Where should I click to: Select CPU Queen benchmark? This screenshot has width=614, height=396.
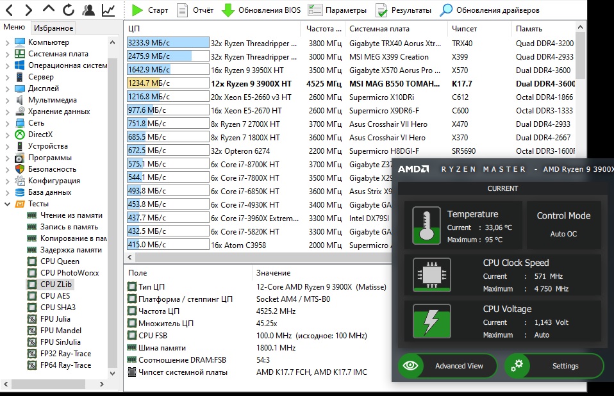[x=60, y=261]
